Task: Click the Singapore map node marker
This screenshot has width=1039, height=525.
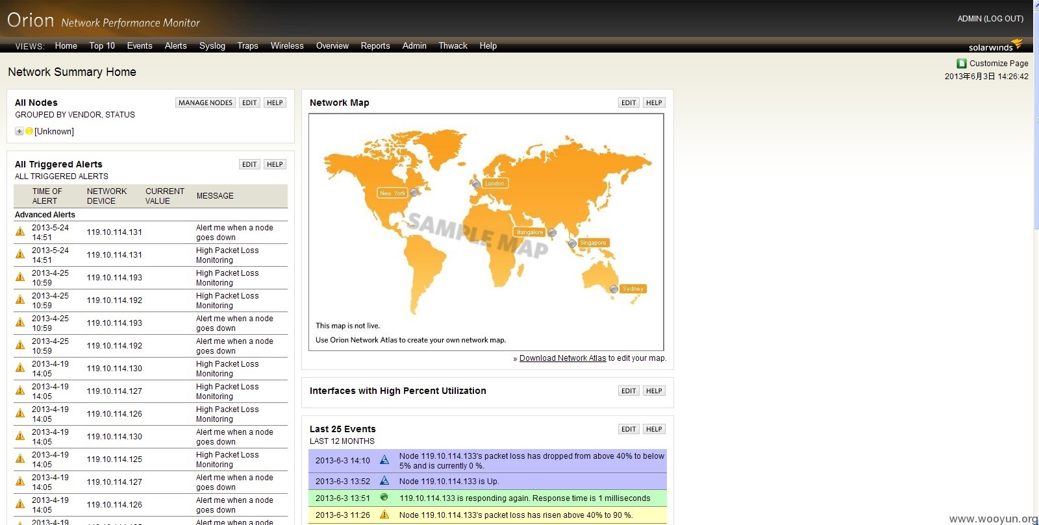Action: (x=572, y=244)
